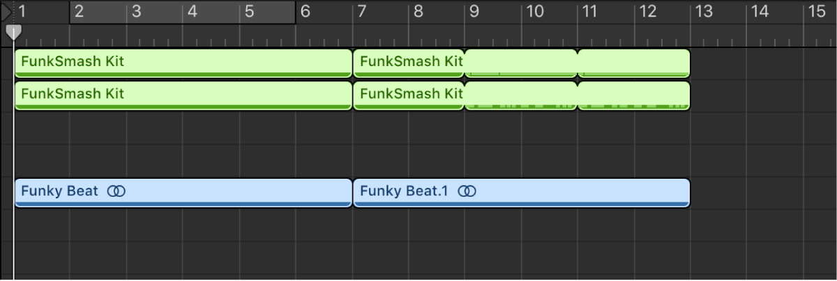Select second track region starting at bar 9
This screenshot has width=837, height=281.
point(521,94)
